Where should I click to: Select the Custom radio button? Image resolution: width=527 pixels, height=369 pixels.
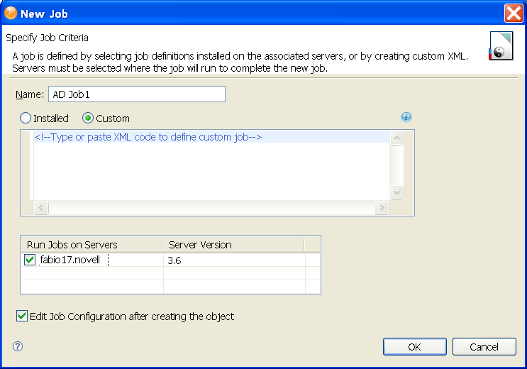[x=88, y=119]
